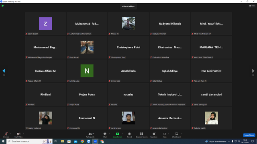
Task: Click the Amanta Berliant... participant name
Action: click(170, 118)
